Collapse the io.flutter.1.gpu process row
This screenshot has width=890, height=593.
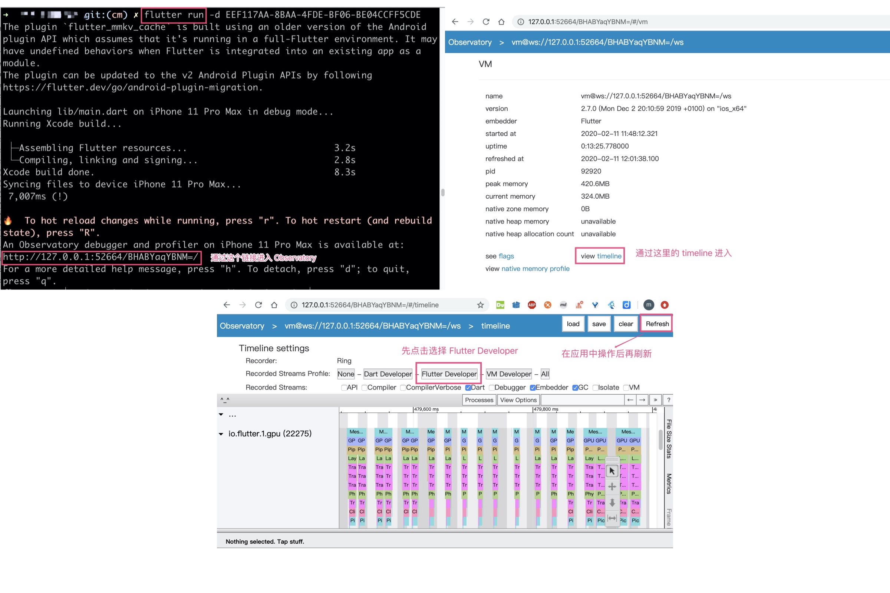pos(221,434)
